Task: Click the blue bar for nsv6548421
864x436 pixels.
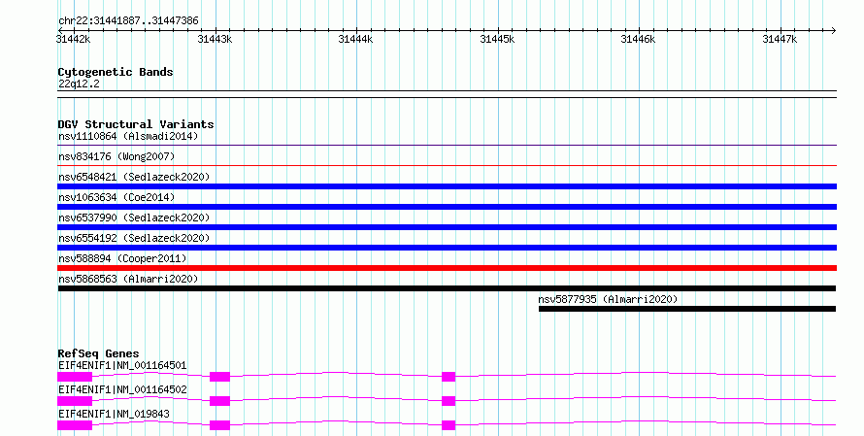Action: 447,186
